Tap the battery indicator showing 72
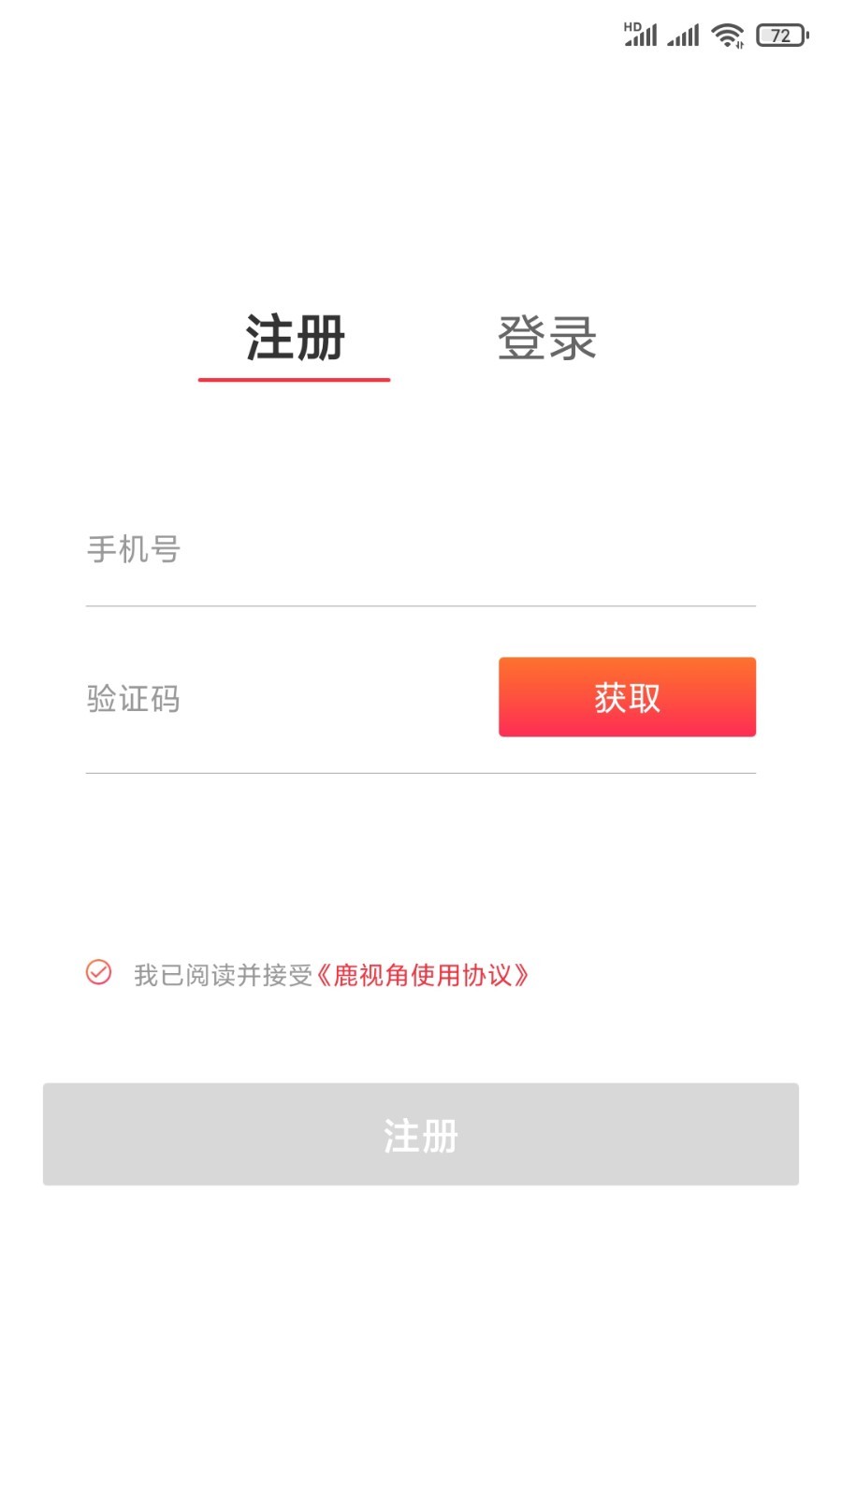The width and height of the screenshot is (842, 1497). (x=781, y=36)
